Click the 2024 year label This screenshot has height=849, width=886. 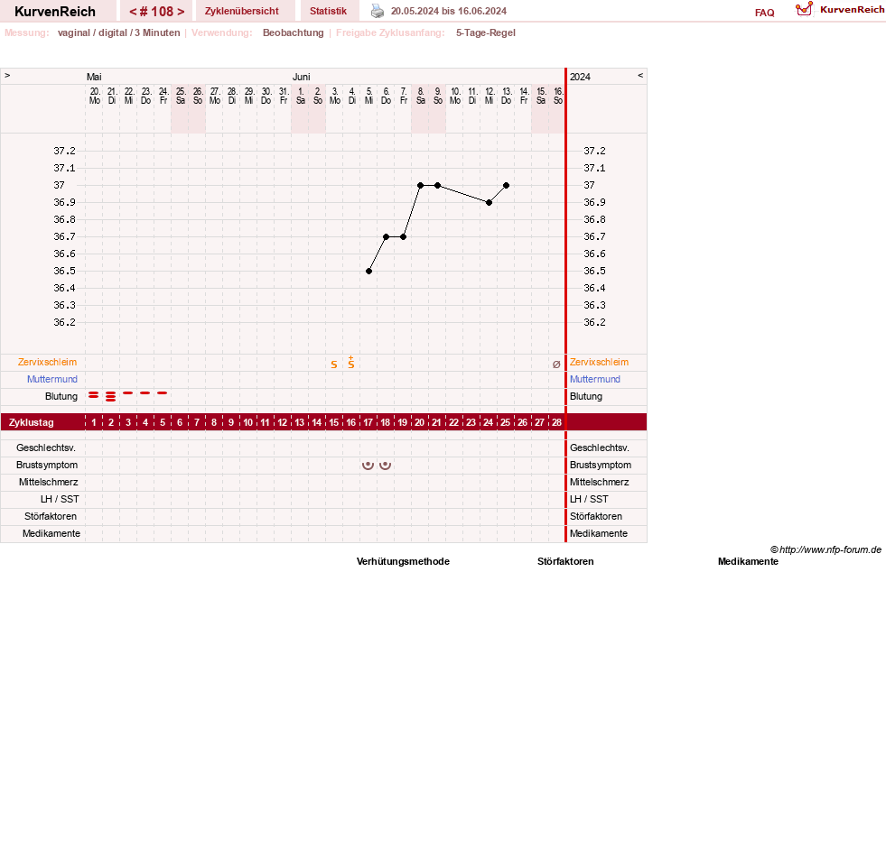(581, 77)
